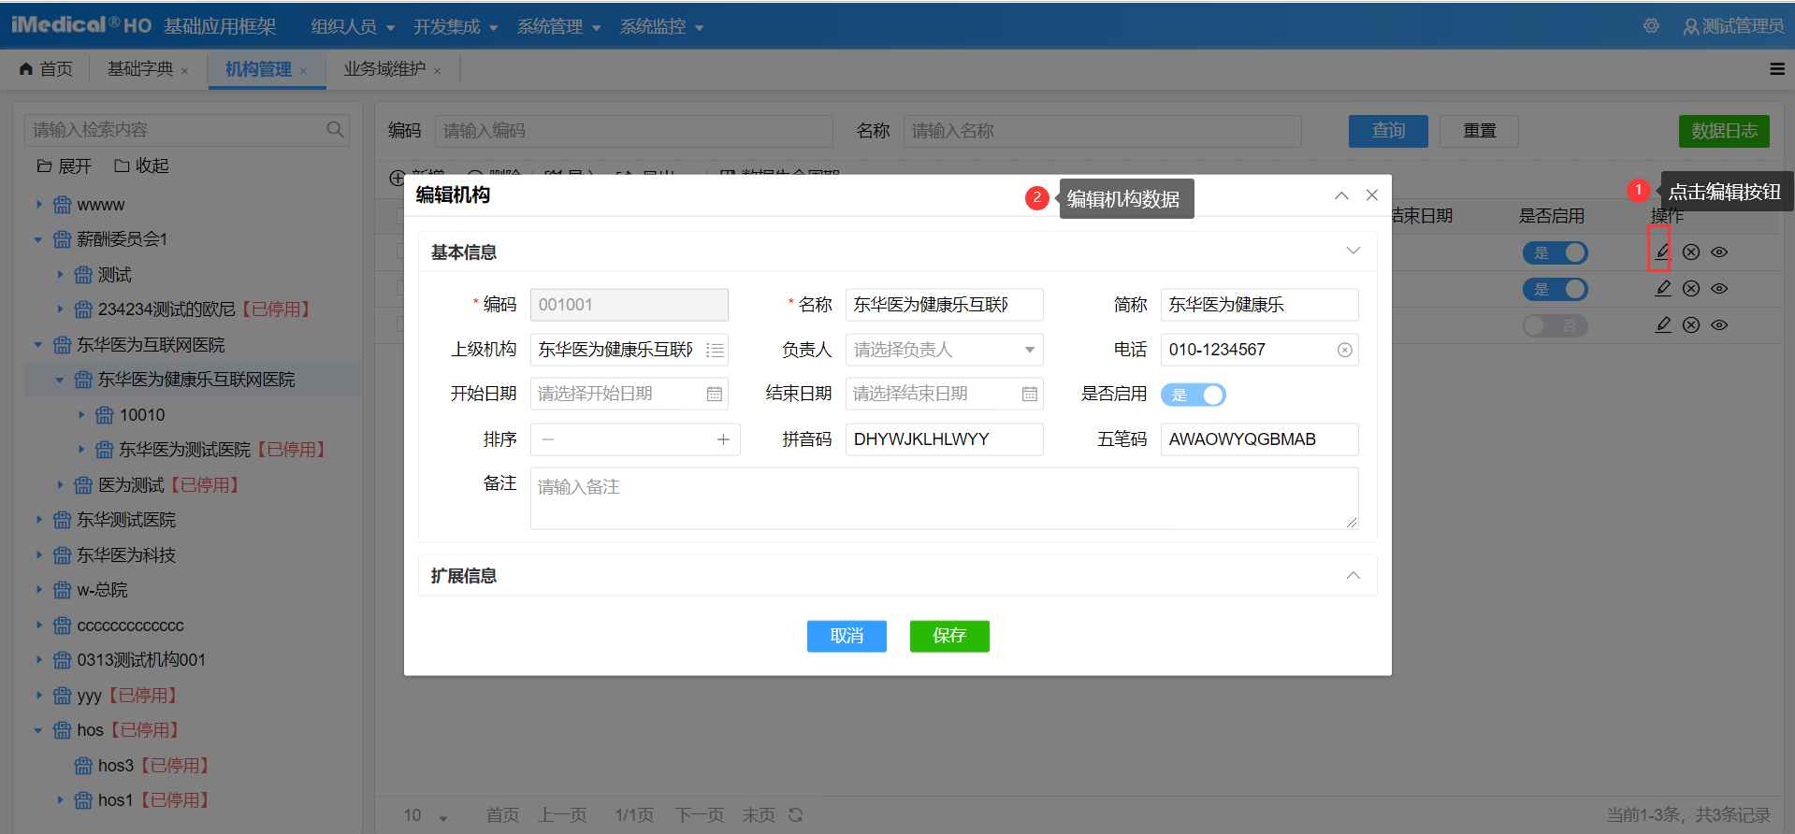Click the 查询 button
1795x834 pixels.
1388,131
